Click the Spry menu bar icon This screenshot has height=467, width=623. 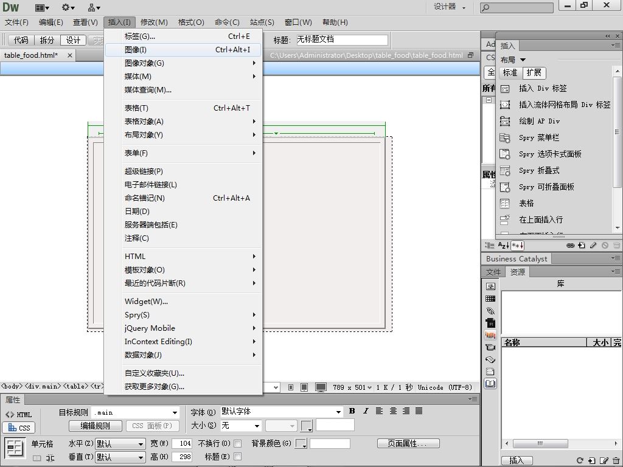[x=504, y=138]
